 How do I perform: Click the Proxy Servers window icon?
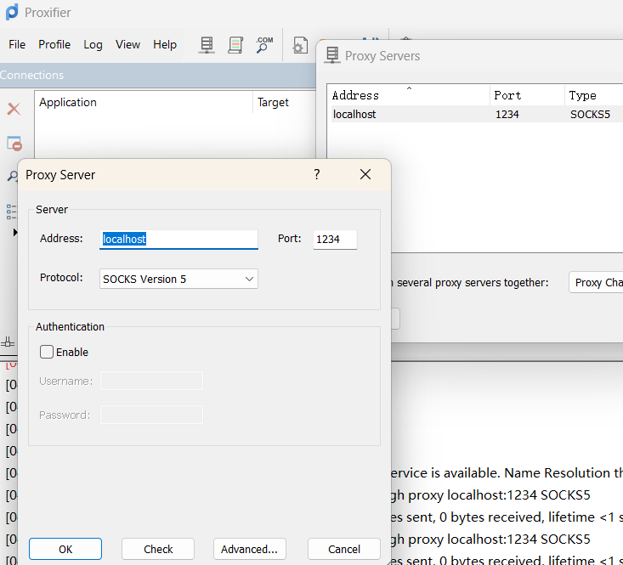pos(332,55)
